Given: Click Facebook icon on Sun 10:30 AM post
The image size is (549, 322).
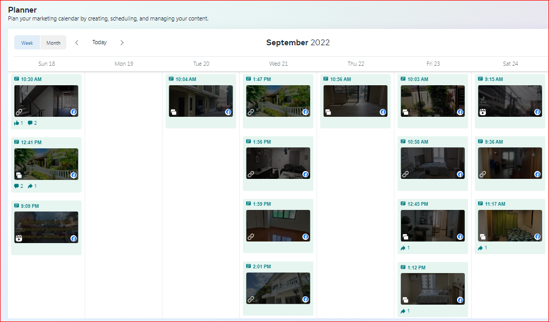Looking at the screenshot, I should click(x=74, y=112).
